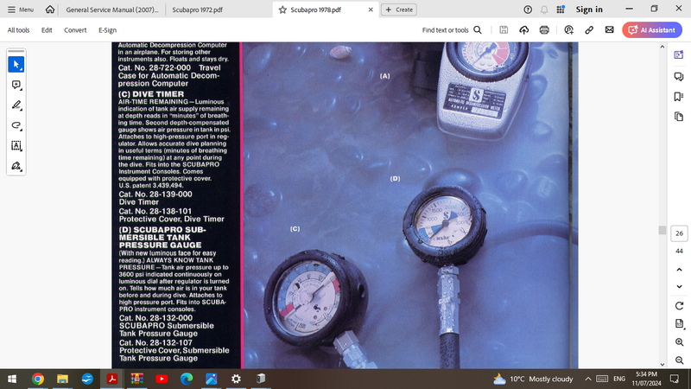This screenshot has height=389, width=691.
Task: Click the Find text or tools field
Action: coord(451,30)
